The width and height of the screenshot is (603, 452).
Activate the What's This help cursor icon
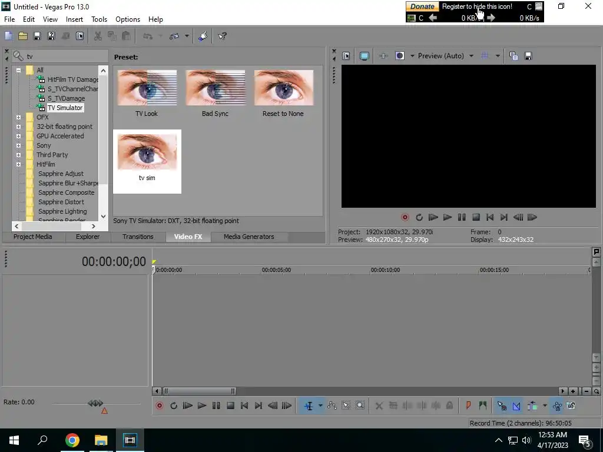[x=222, y=36]
